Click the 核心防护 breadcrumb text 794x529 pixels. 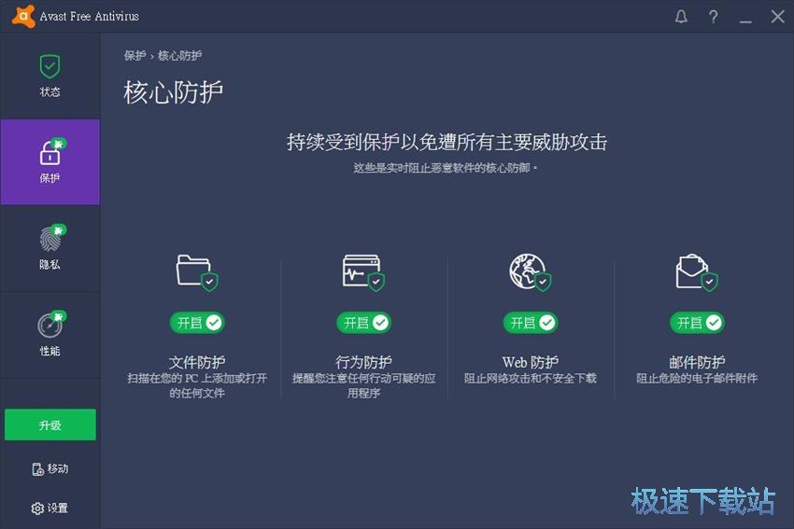point(179,56)
